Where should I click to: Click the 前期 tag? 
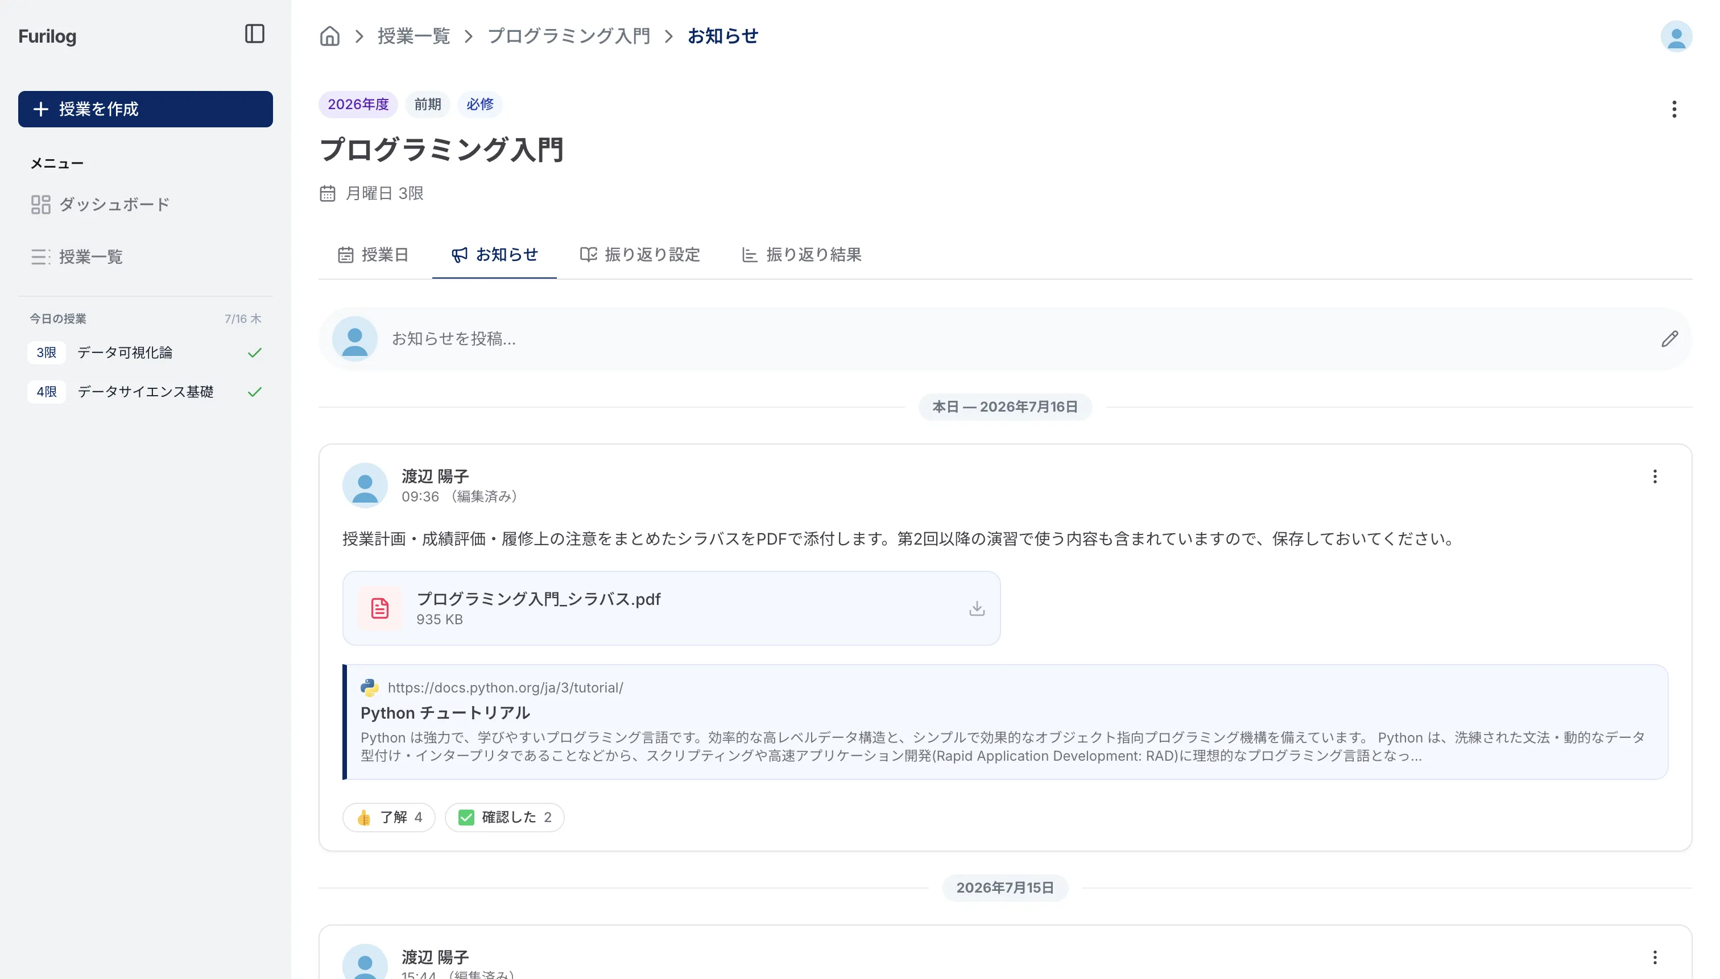(427, 104)
